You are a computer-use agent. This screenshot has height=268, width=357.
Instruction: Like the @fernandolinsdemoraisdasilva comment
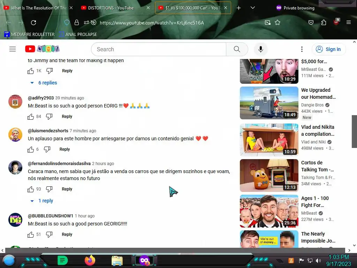[31, 189]
